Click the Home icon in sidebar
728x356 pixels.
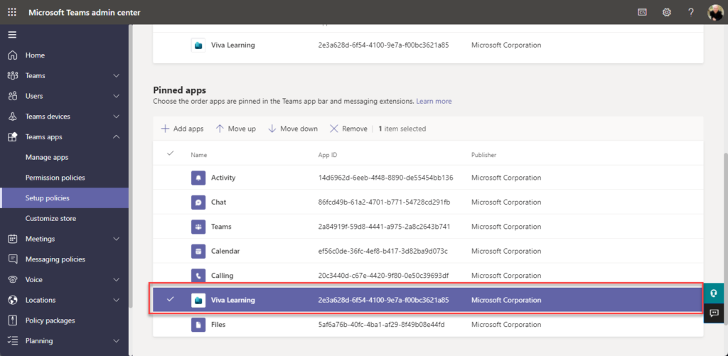tap(13, 55)
